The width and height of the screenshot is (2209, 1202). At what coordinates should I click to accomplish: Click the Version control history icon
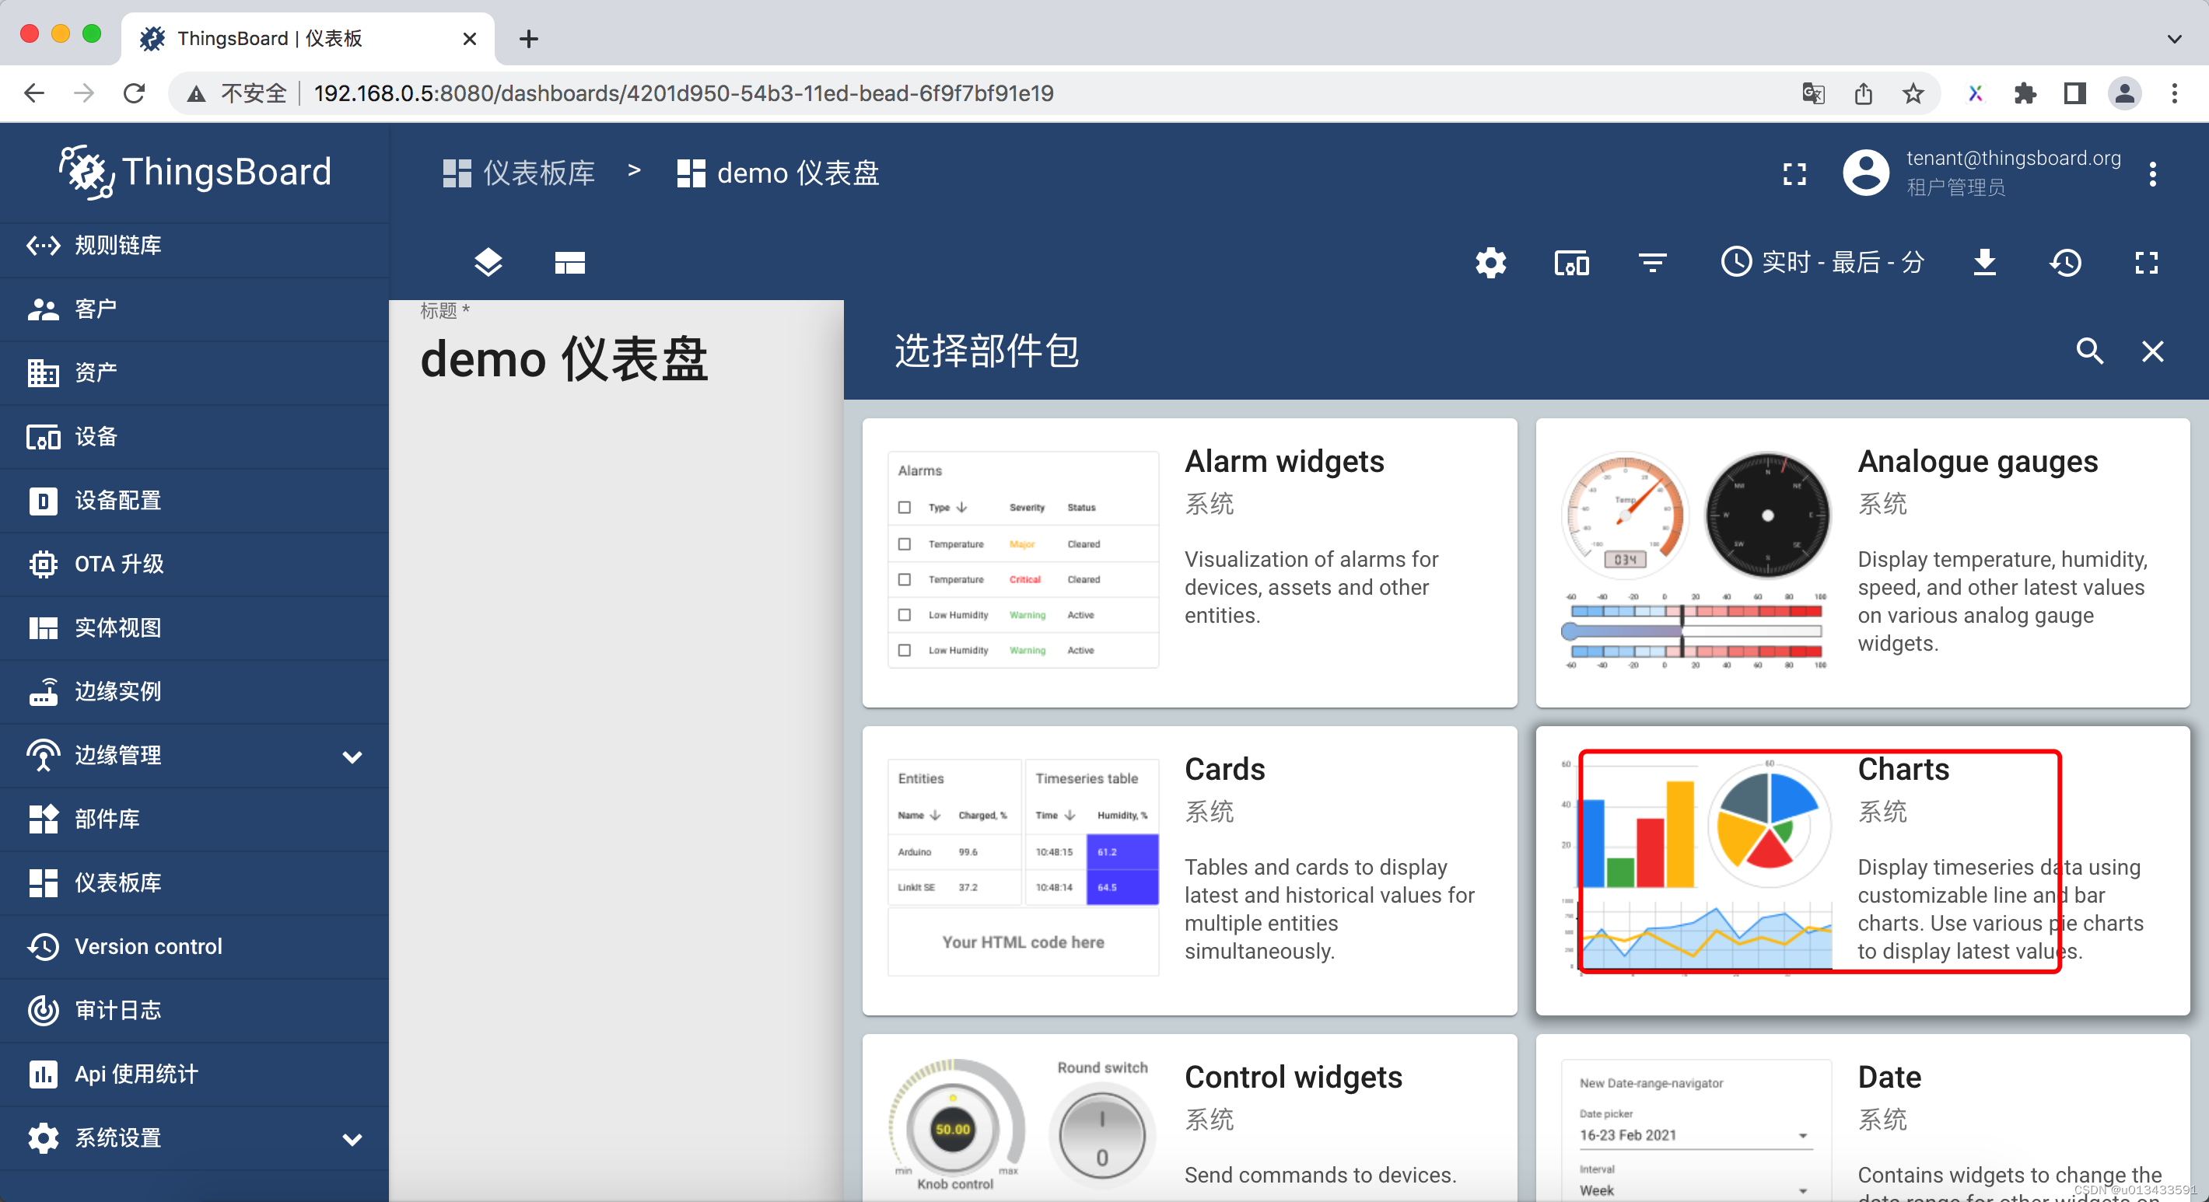43,946
